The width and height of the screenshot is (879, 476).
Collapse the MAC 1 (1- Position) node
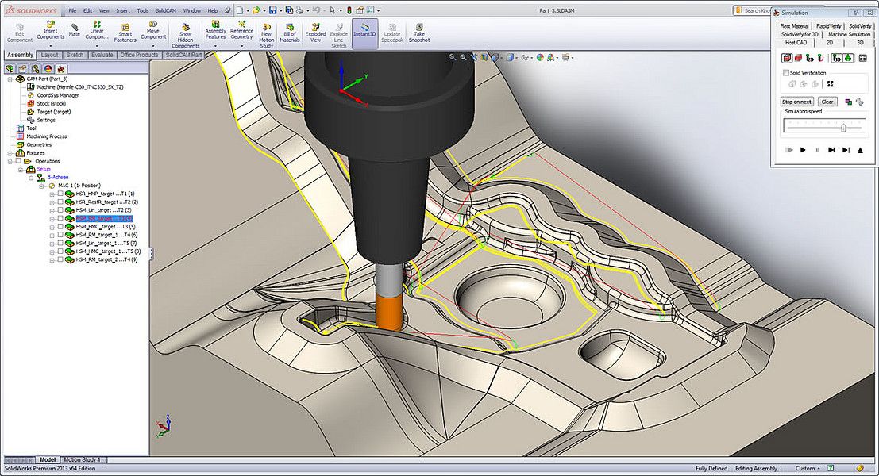pyautogui.click(x=41, y=186)
